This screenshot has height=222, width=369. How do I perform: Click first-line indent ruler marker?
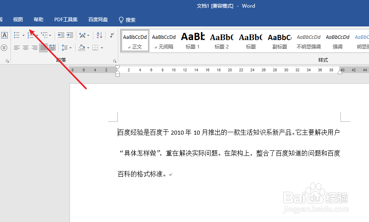coord(117,68)
